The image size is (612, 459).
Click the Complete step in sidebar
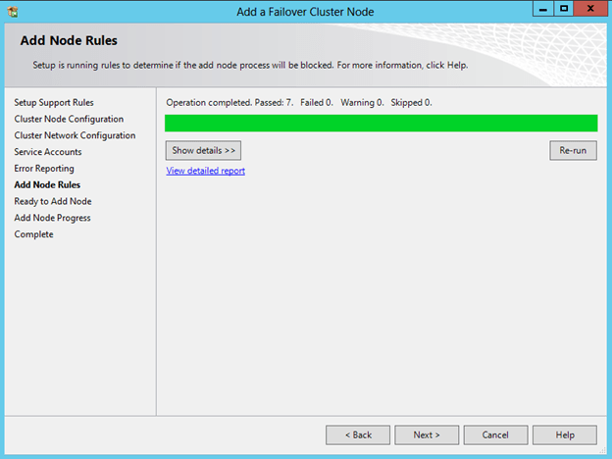coord(33,234)
